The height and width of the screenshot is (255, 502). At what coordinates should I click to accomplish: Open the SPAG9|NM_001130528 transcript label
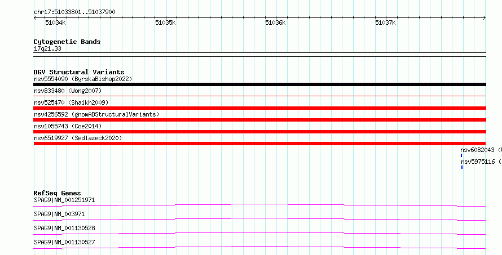click(x=64, y=228)
